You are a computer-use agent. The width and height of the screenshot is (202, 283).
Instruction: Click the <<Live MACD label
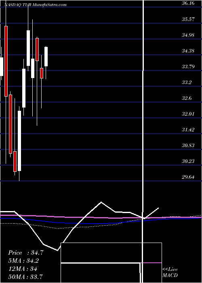pos(170,272)
